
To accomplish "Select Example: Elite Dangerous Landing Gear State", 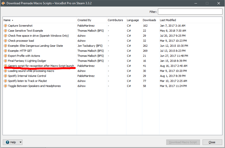I will [x=35, y=46].
